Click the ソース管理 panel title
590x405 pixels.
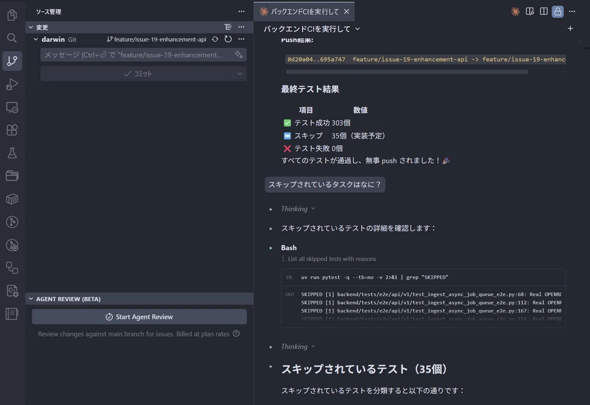(49, 11)
